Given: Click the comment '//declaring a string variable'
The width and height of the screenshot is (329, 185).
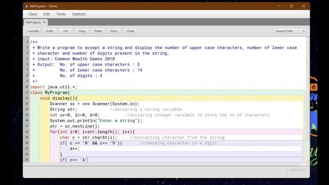Looking at the screenshot, I should coord(146,109).
